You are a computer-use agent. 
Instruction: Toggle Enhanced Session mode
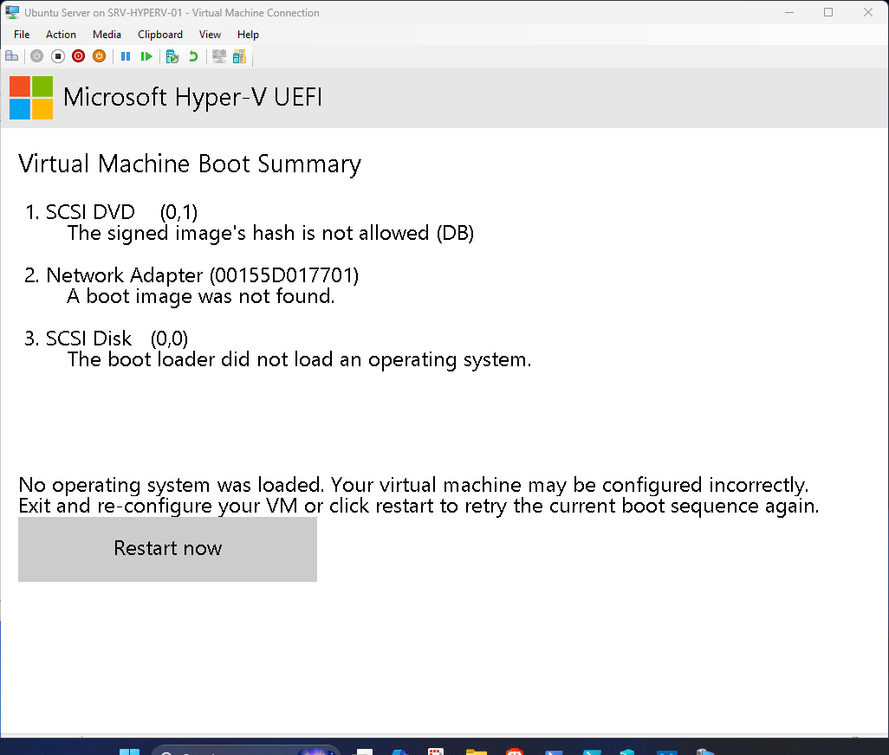point(218,56)
